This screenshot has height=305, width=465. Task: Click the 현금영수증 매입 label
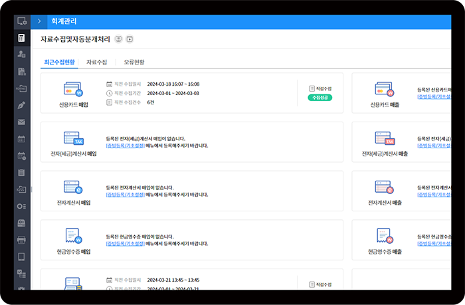point(74,252)
